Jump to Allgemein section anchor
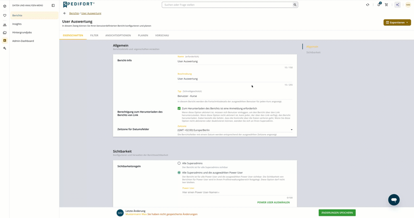 click(x=312, y=47)
